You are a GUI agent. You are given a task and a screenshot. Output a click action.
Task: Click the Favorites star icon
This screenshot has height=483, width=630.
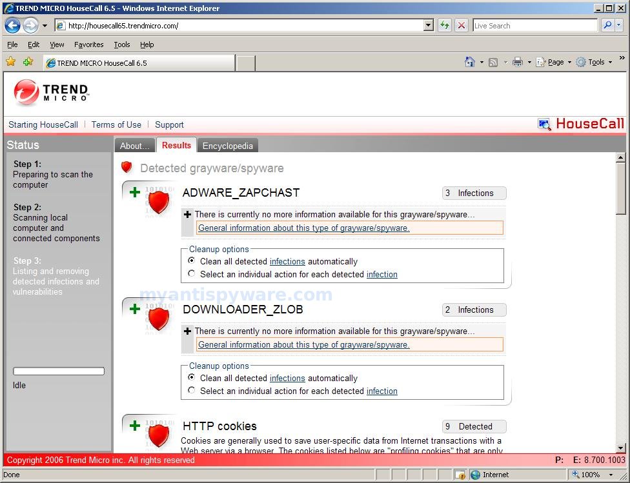pyautogui.click(x=10, y=62)
